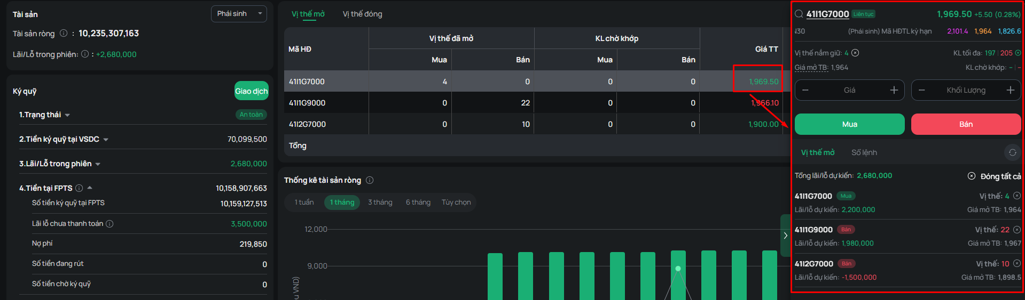Click the reference price 1,964 in orange
Image resolution: width=1025 pixels, height=300 pixels.
[x=983, y=31]
